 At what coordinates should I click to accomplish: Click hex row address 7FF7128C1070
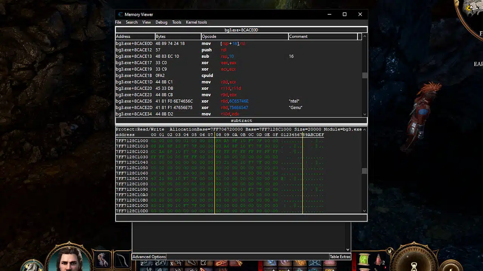click(x=132, y=178)
